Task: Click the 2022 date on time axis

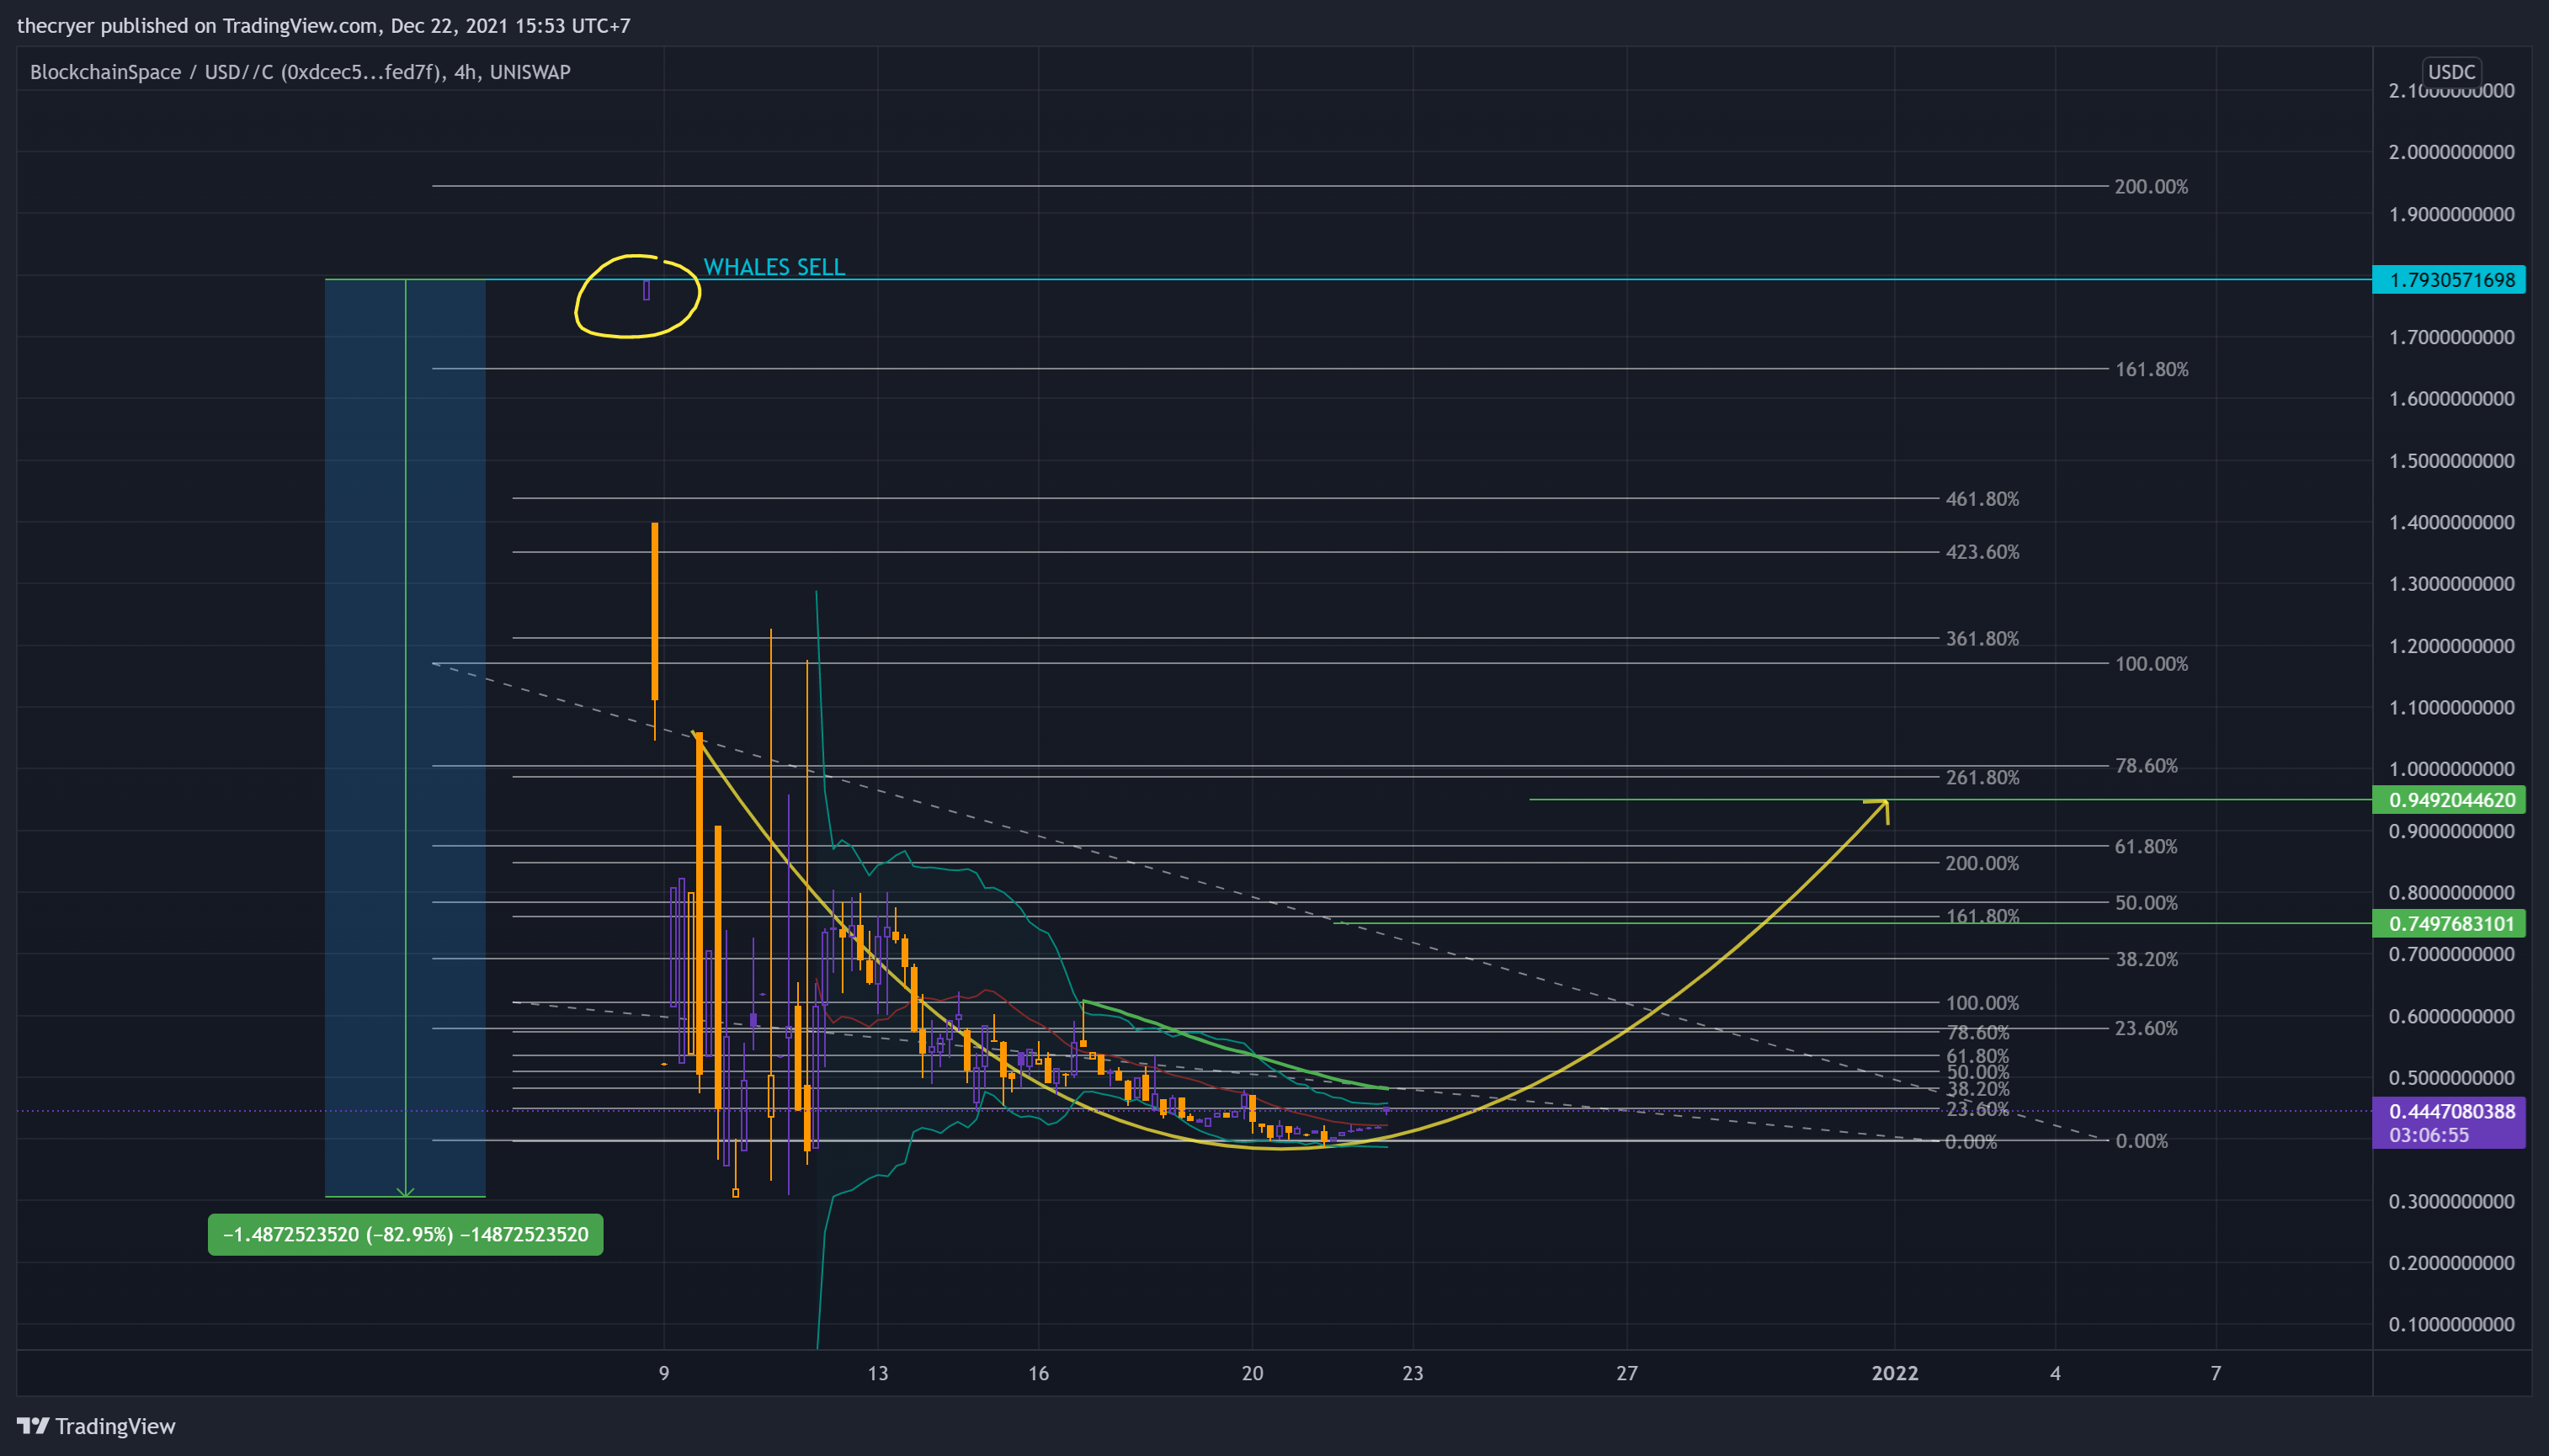Action: tap(1895, 1374)
